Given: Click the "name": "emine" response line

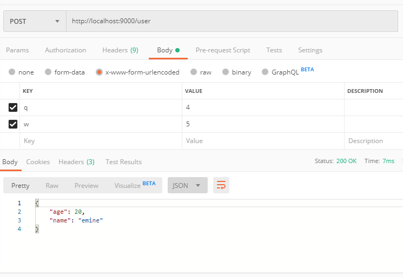Looking at the screenshot, I should point(76,220).
